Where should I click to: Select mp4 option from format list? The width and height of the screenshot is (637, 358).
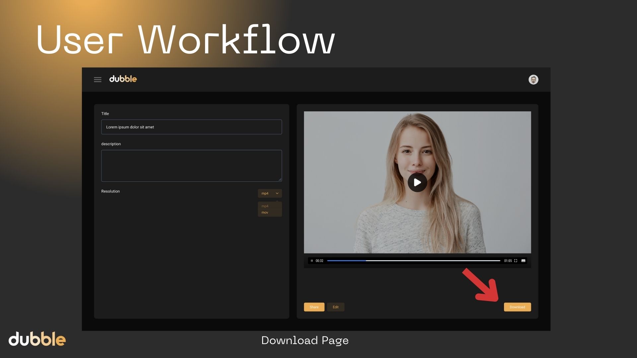tap(265, 206)
